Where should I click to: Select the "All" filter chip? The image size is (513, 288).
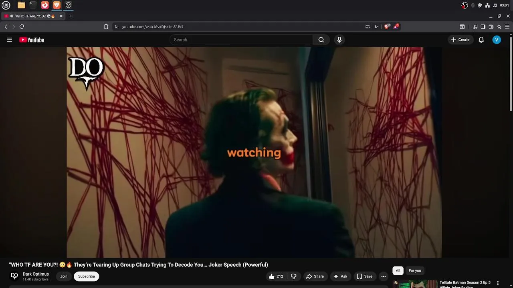coord(398,271)
